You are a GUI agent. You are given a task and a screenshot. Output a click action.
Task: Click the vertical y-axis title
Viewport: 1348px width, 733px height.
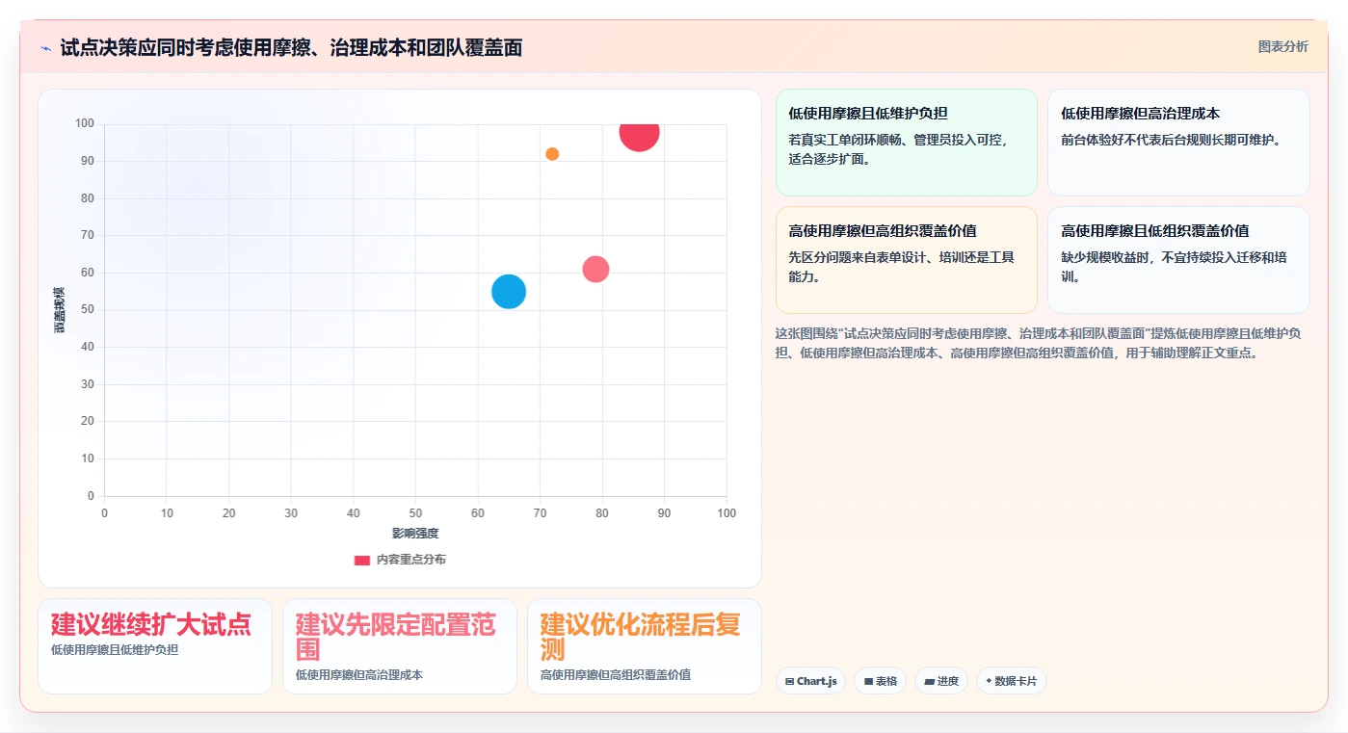pyautogui.click(x=60, y=310)
